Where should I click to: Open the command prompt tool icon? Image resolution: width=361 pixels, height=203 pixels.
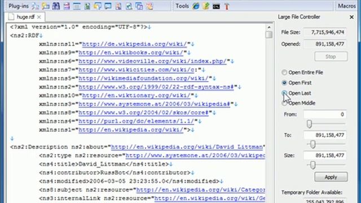click(216, 6)
